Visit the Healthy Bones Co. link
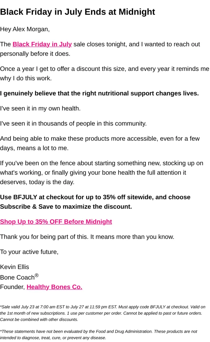The image size is (210, 342). (x=54, y=287)
